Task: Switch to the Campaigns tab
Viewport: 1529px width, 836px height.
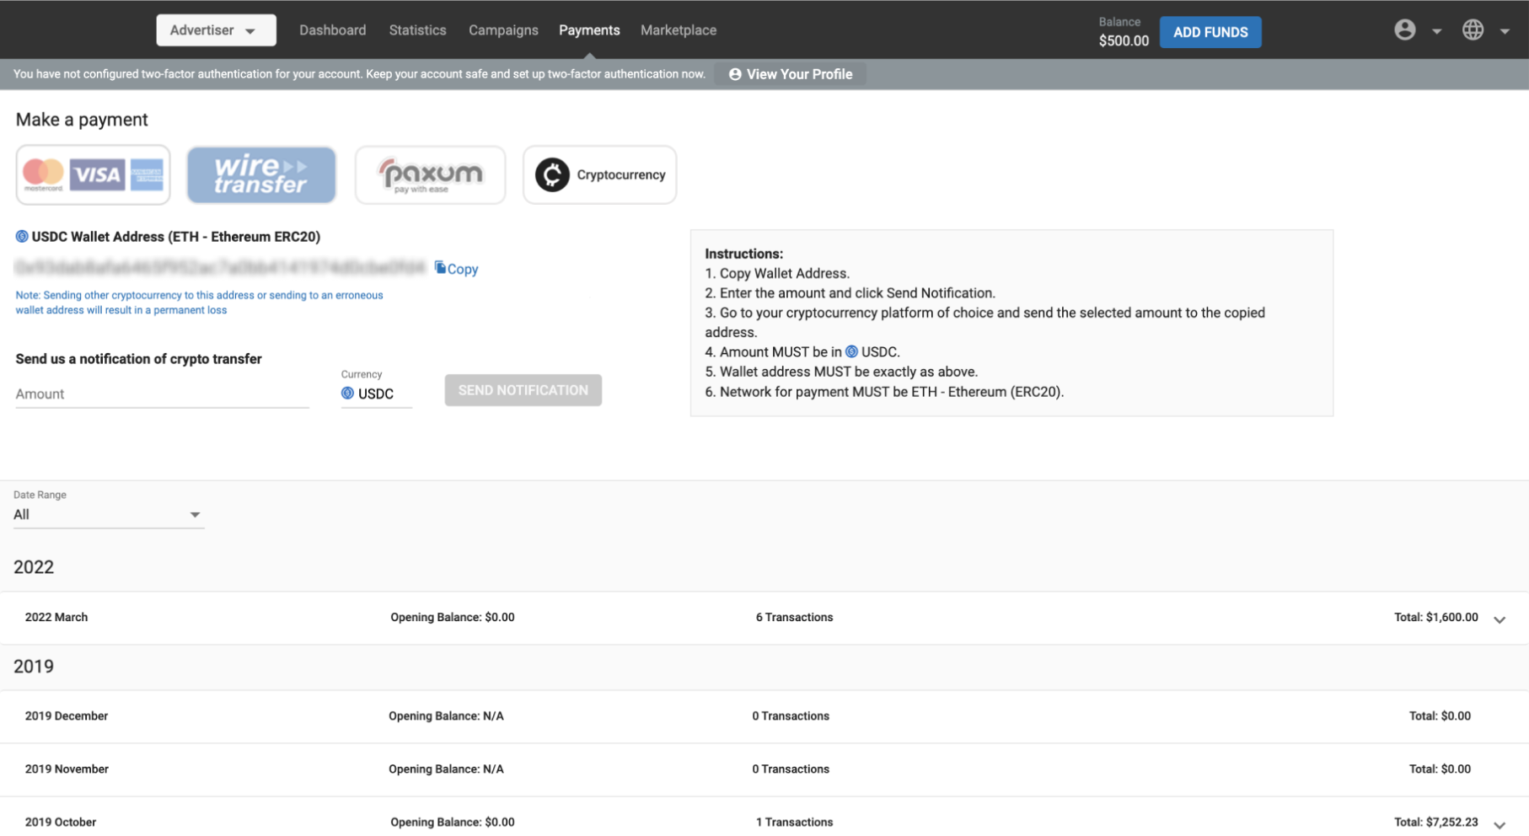Action: (x=503, y=30)
